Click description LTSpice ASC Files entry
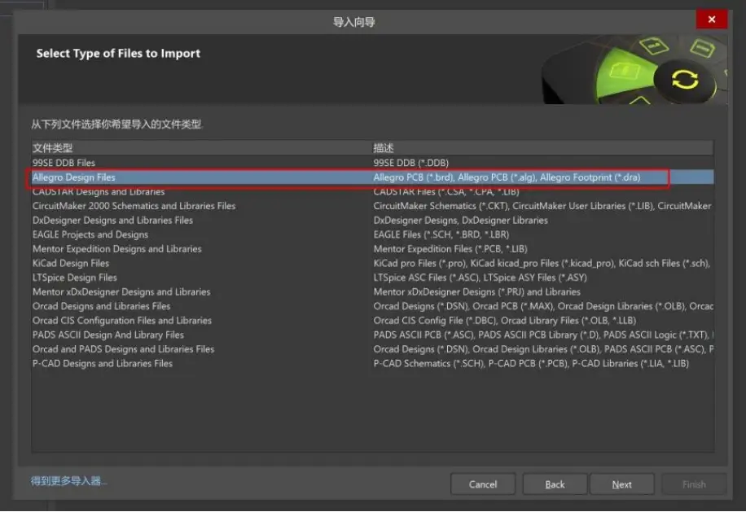This screenshot has width=746, height=512. pos(480,277)
